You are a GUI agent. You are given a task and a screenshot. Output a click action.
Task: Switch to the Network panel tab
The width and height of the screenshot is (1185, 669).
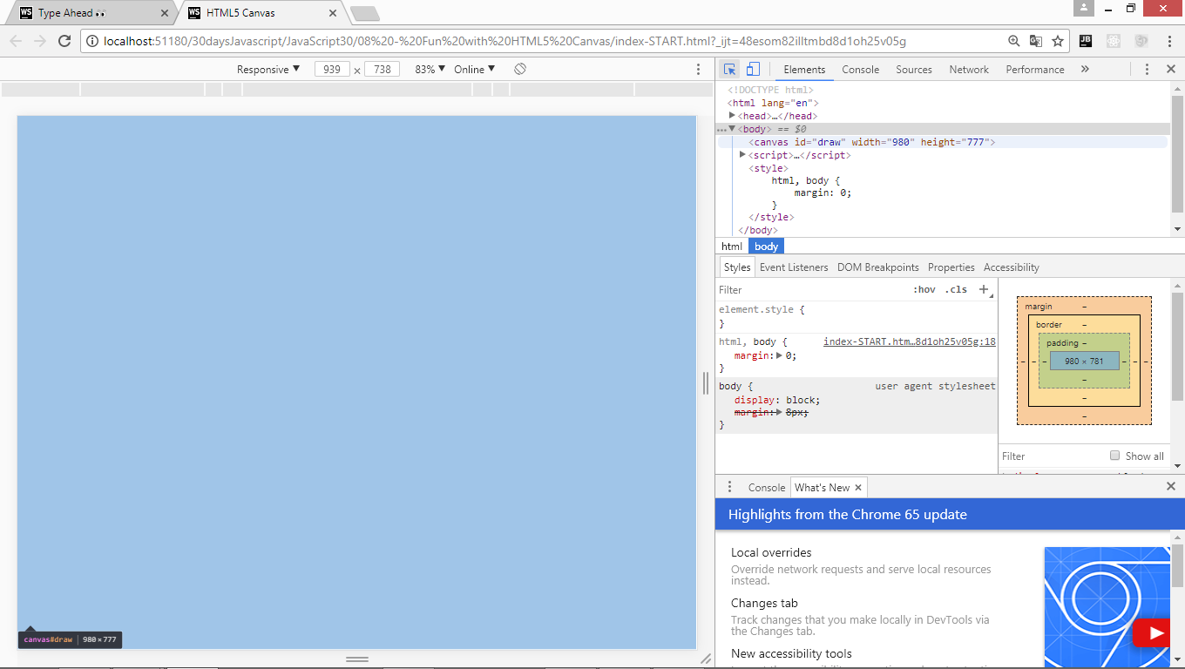968,69
